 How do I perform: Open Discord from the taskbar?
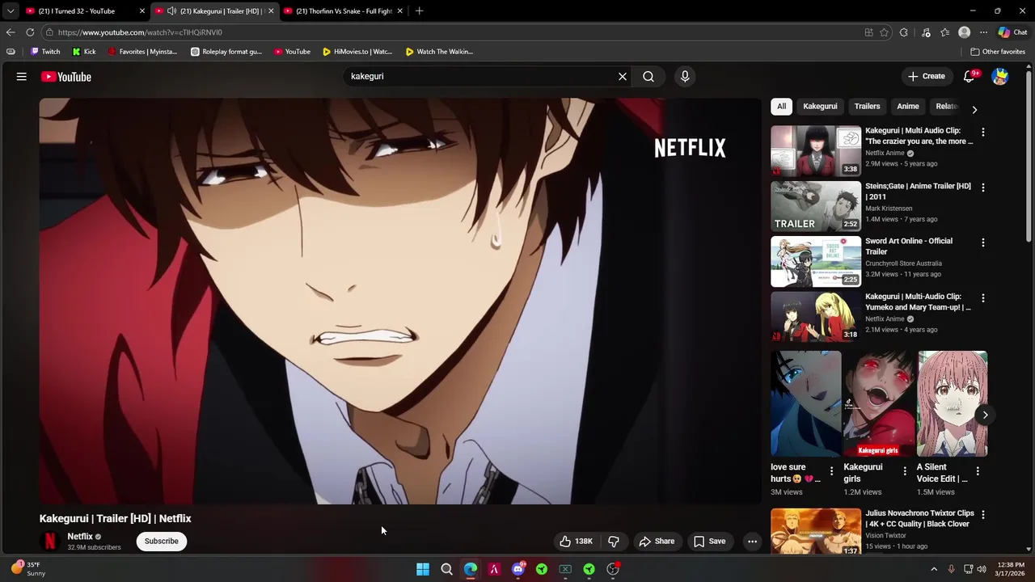(517, 569)
